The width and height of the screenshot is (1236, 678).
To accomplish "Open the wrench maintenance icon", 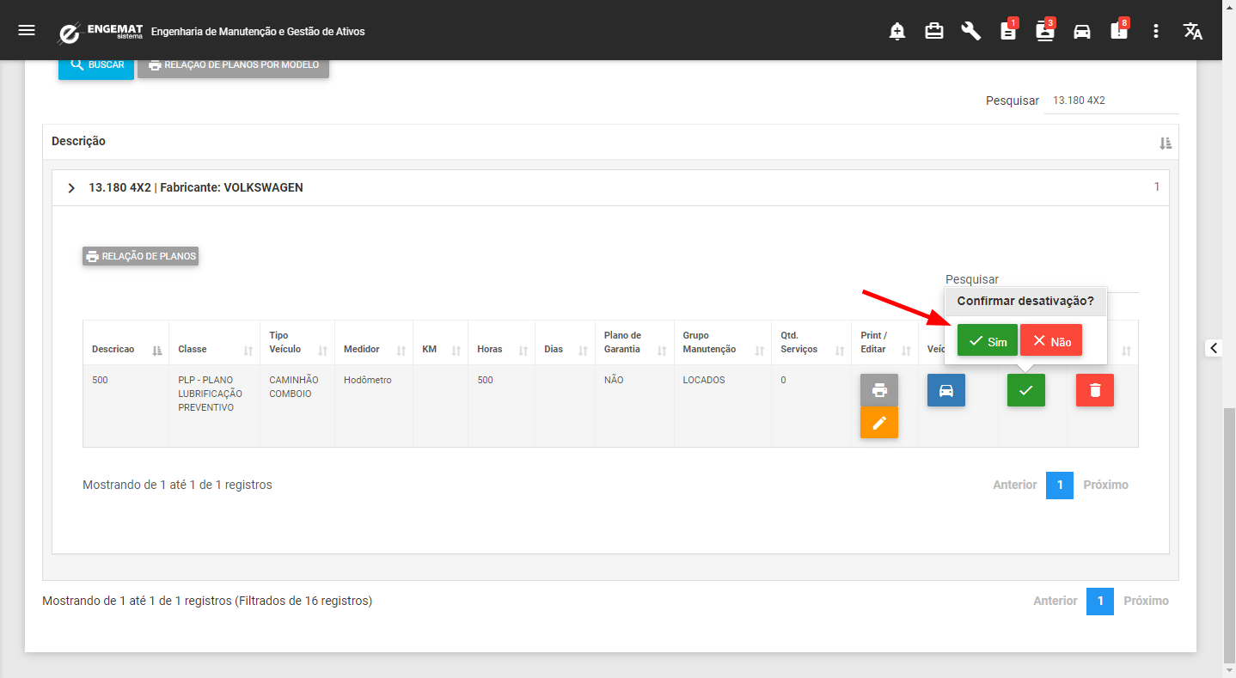I will [971, 31].
